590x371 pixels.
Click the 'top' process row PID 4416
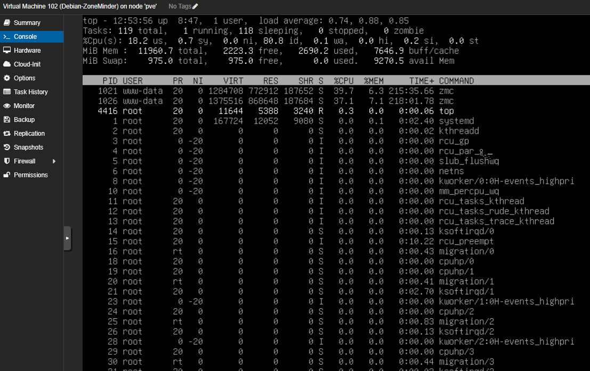tap(276, 111)
